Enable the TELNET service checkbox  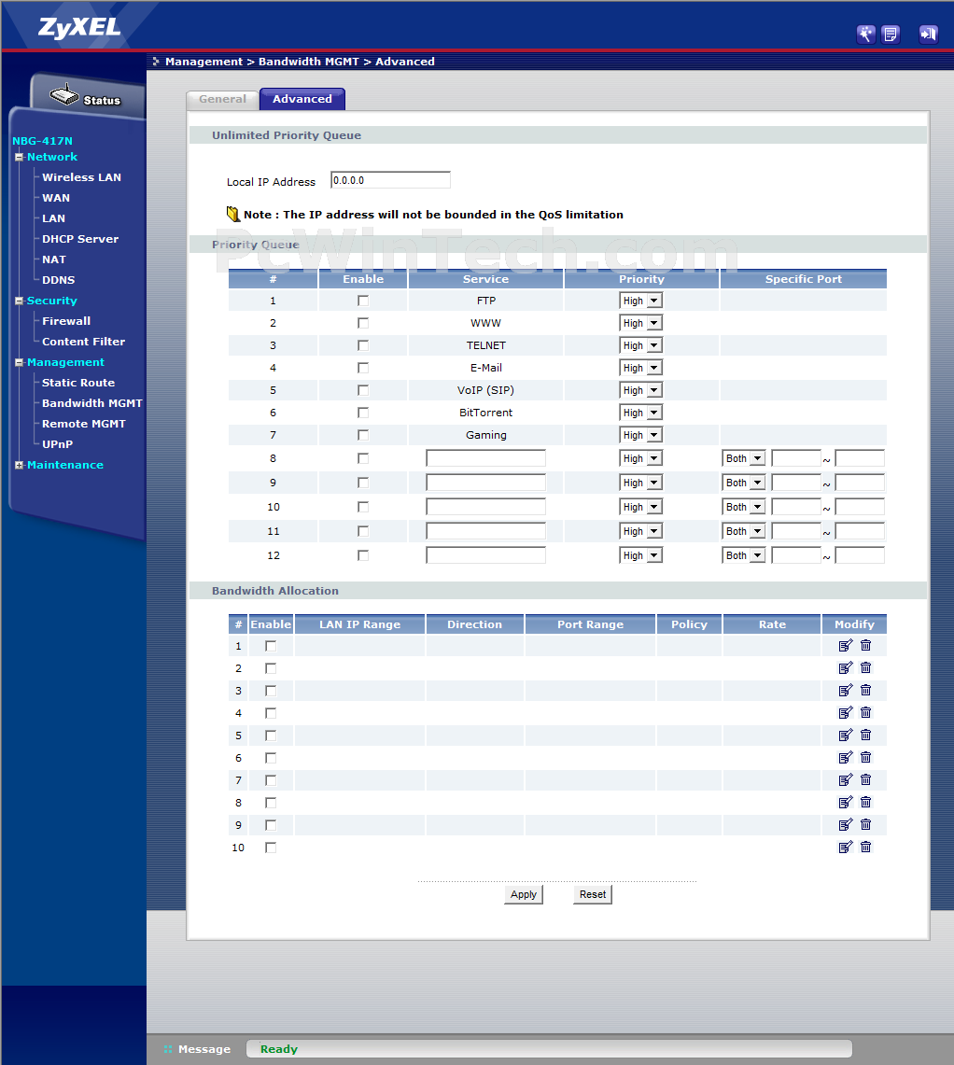[363, 345]
